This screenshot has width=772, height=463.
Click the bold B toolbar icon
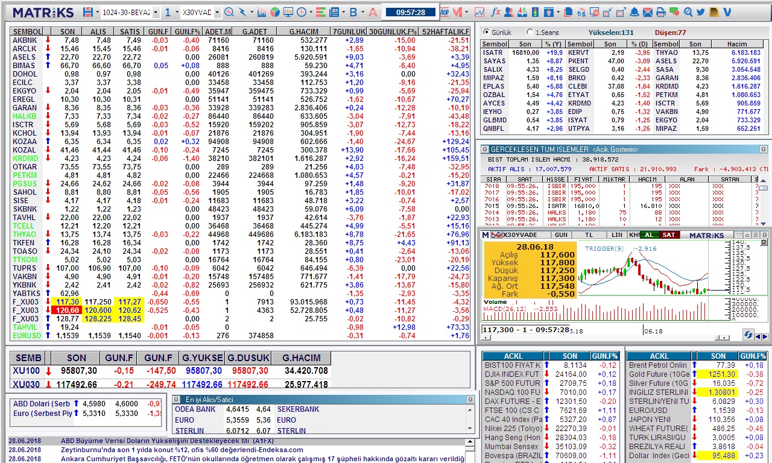click(353, 12)
